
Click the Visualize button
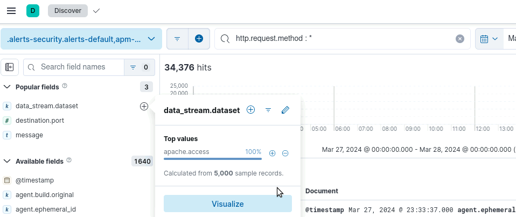click(x=227, y=204)
